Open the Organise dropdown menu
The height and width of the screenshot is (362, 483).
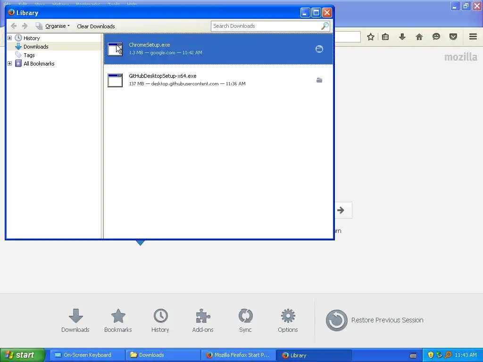(53, 26)
